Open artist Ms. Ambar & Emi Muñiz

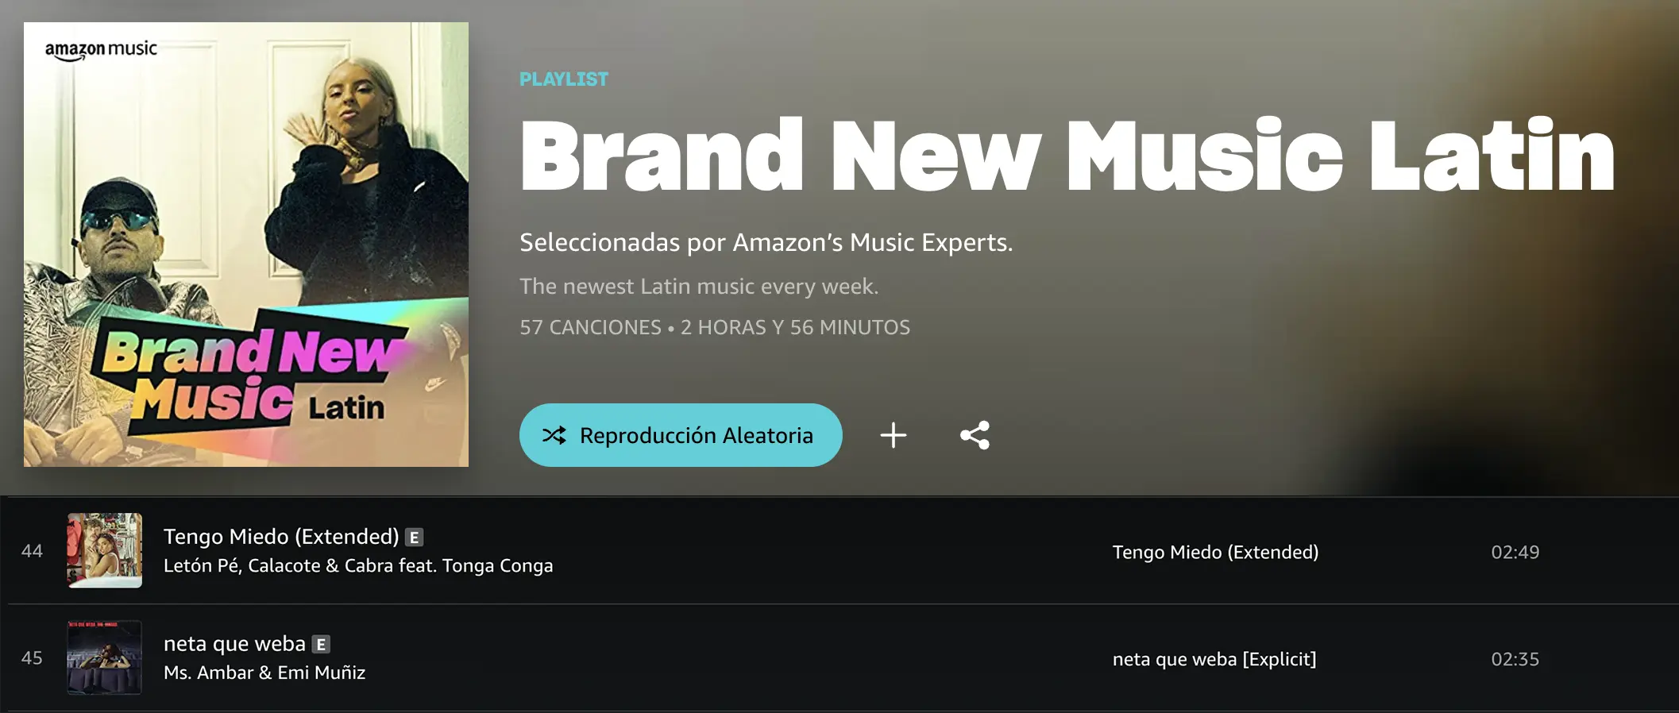(264, 673)
